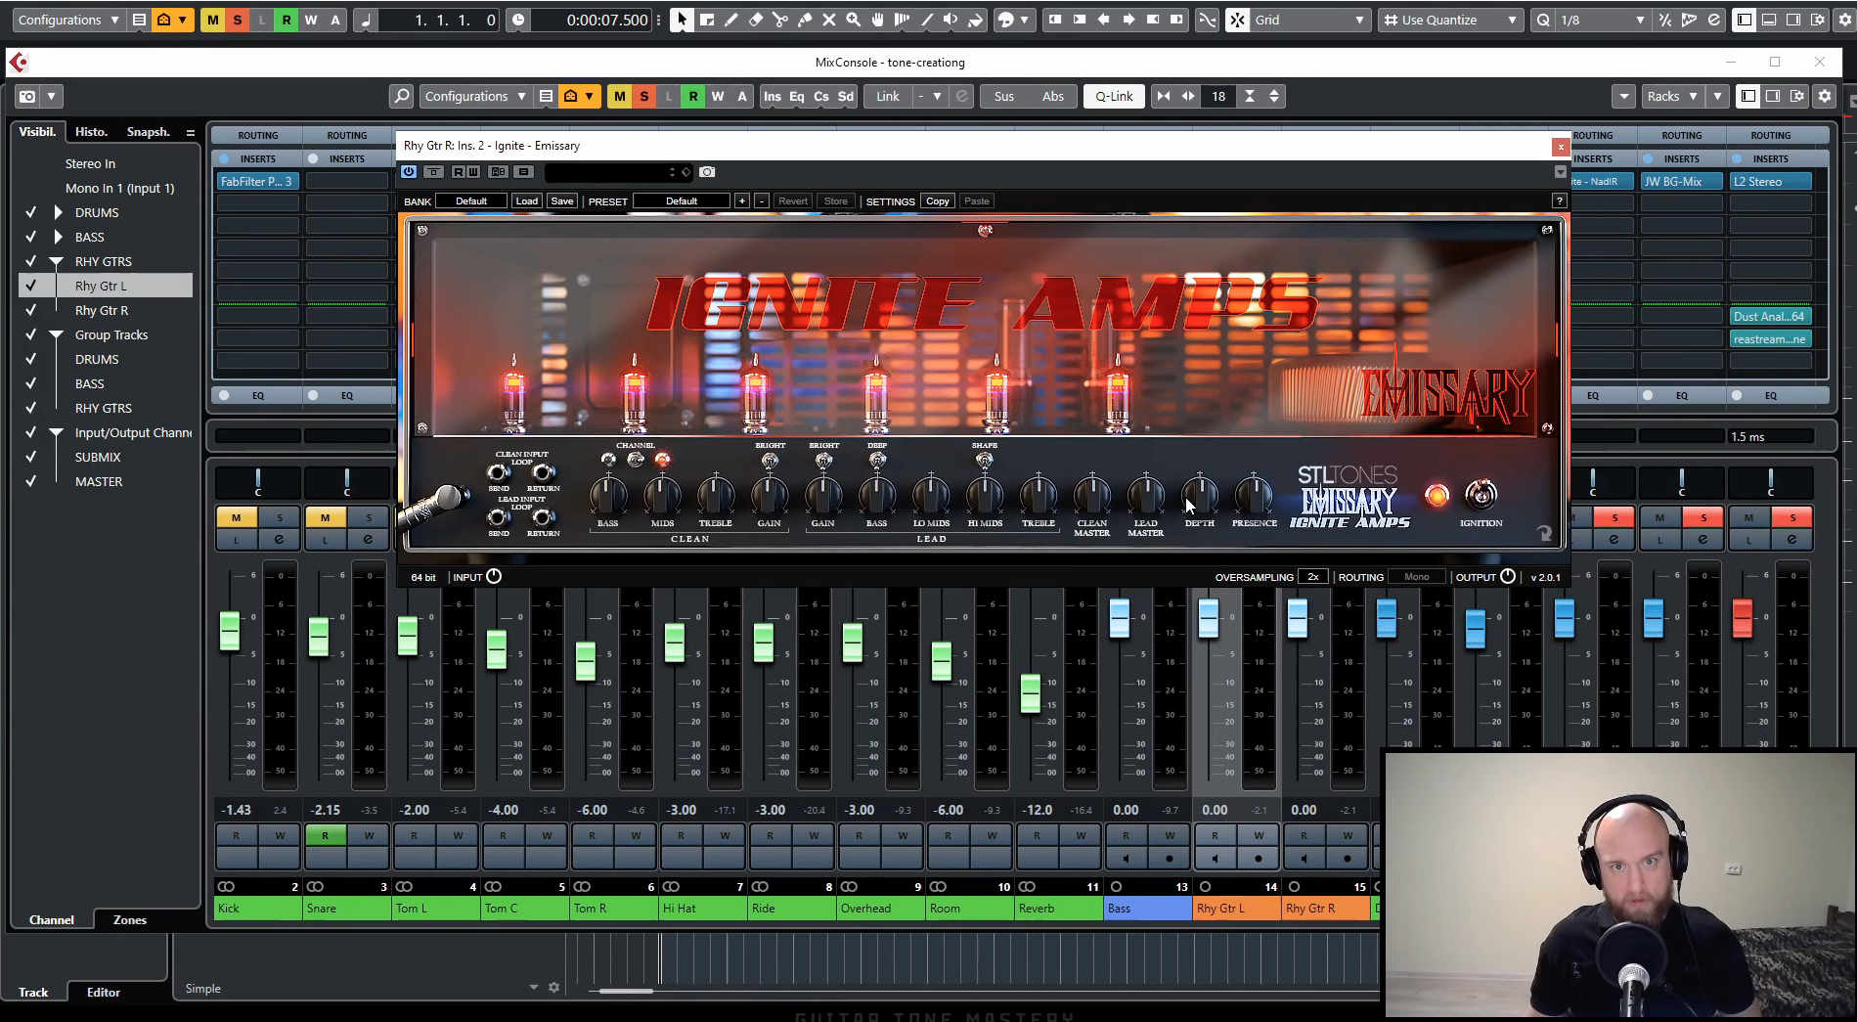Image resolution: width=1857 pixels, height=1022 pixels.
Task: Click the Abs button in MixConsole
Action: point(1053,96)
